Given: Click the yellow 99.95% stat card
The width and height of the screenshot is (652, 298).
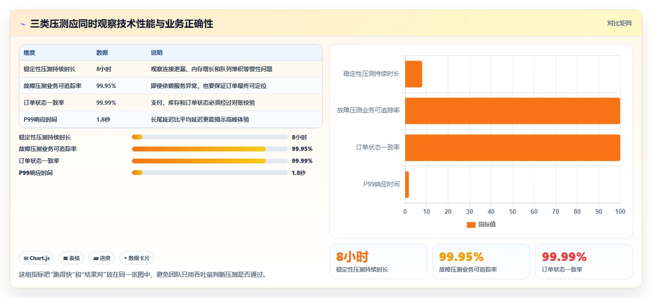Looking at the screenshot, I should (481, 261).
